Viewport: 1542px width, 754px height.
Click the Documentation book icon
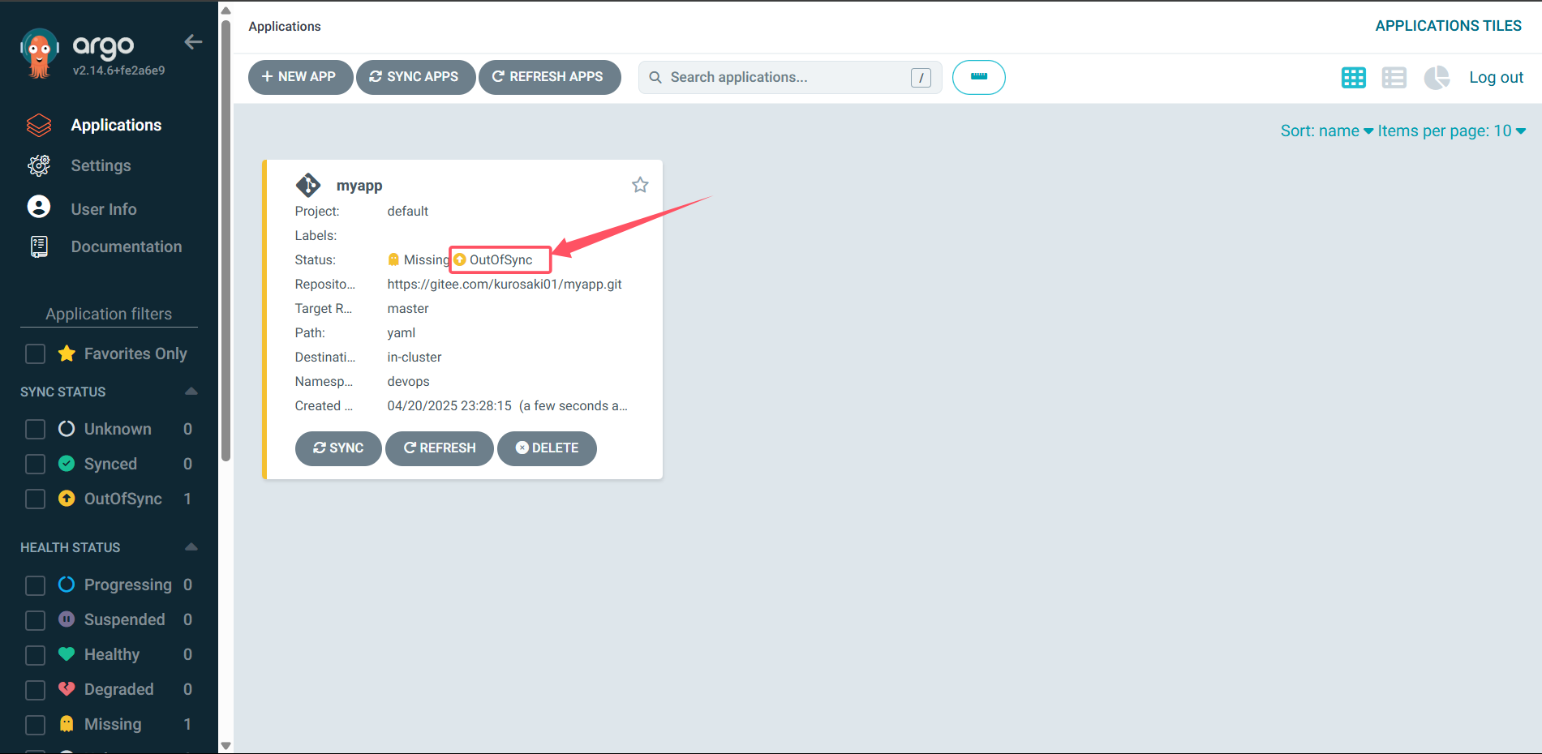(39, 246)
